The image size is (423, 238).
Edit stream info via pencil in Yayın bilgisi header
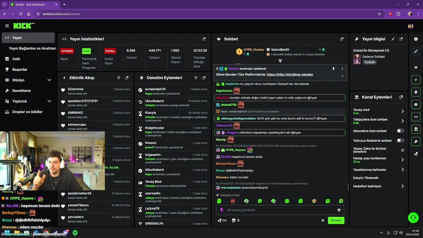393,39
